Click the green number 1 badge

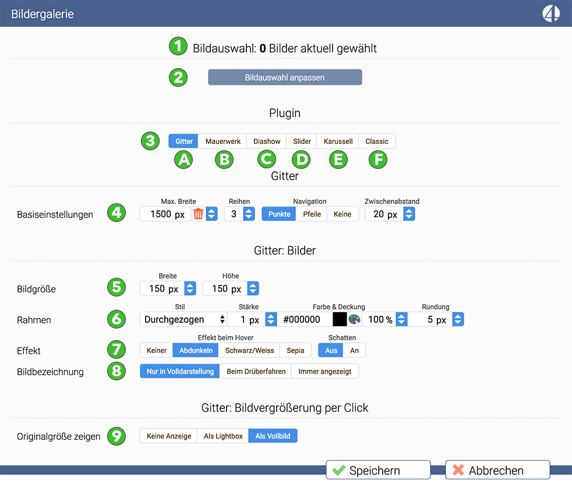click(x=178, y=47)
